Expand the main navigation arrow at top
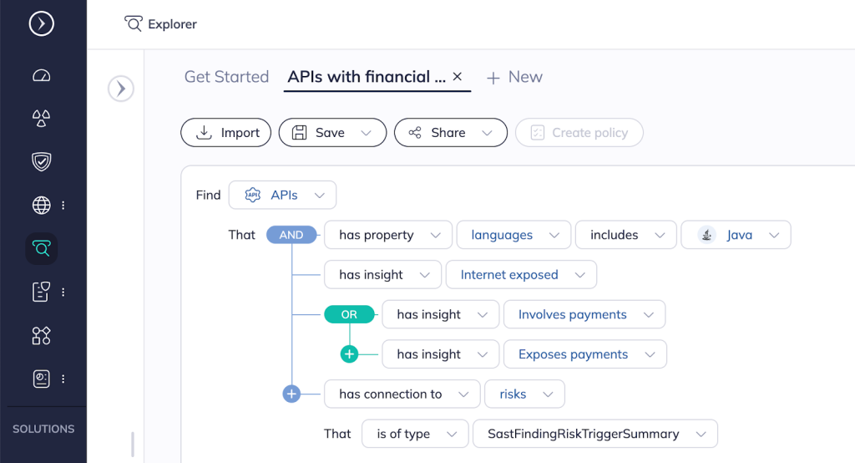 click(41, 24)
